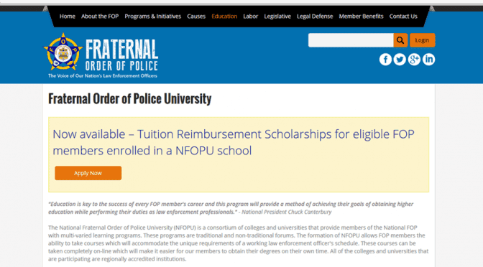This screenshot has width=483, height=267.
Task: Open the About the FOP menu
Action: tap(100, 17)
